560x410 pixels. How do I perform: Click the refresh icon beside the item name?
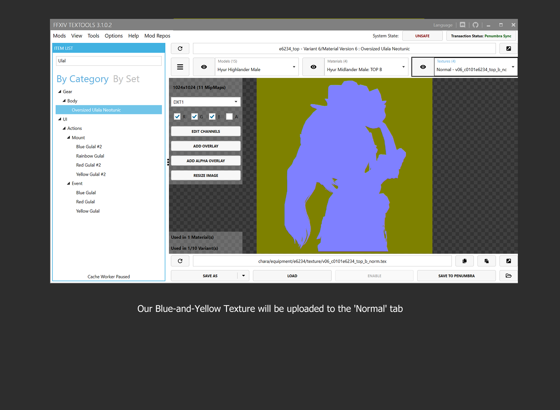(x=180, y=49)
